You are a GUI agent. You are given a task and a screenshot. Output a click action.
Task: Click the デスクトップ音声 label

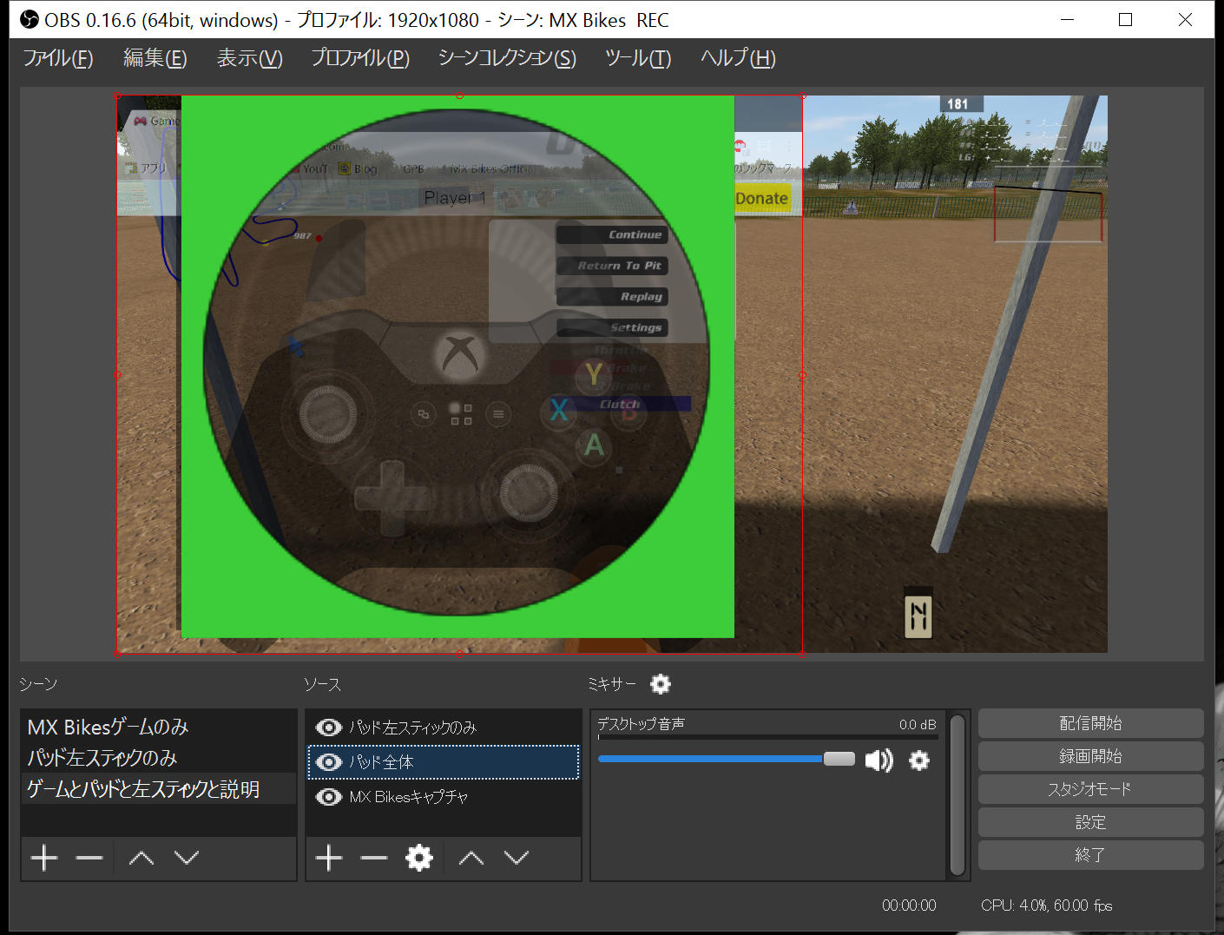[x=641, y=724]
